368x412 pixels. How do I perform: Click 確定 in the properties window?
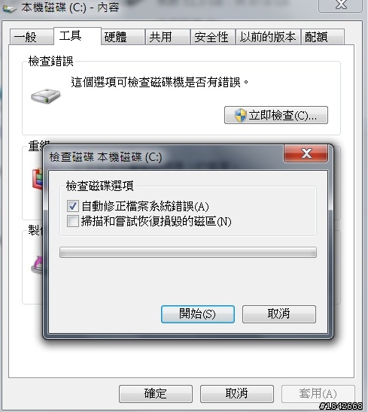pyautogui.click(x=156, y=394)
